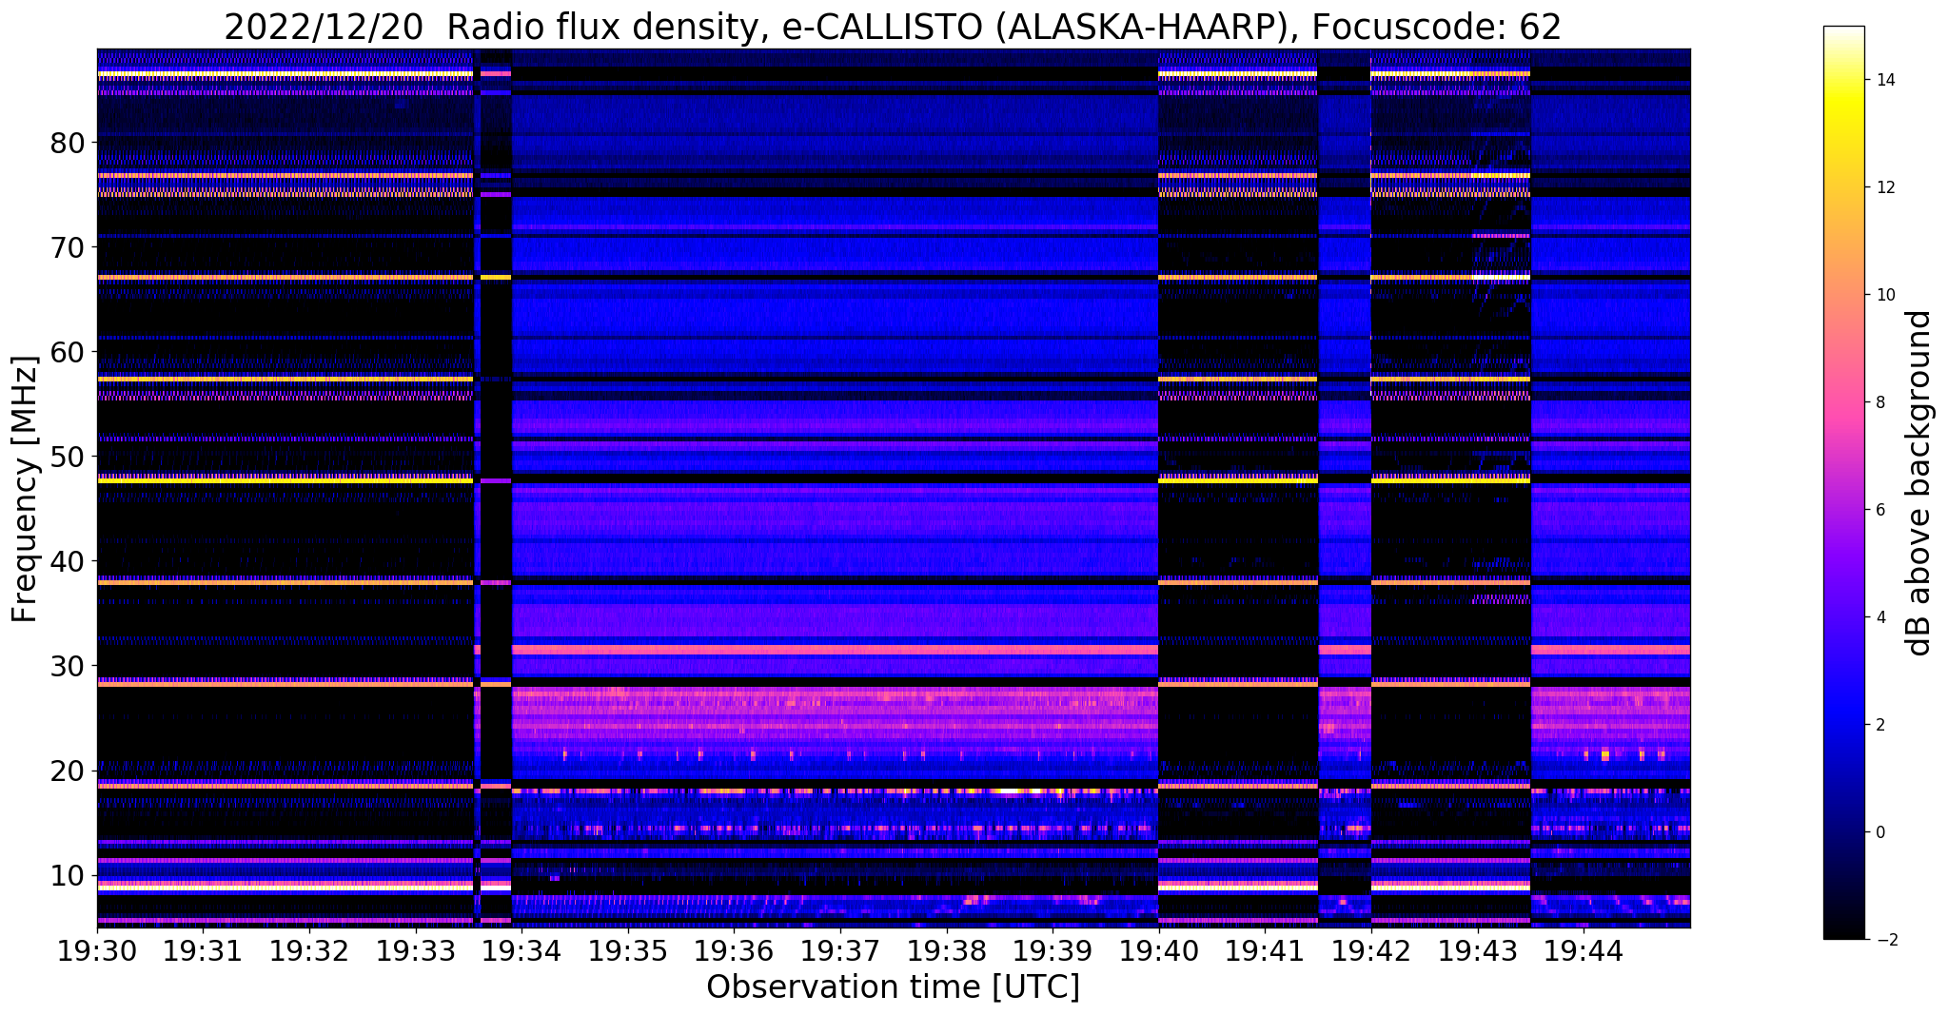Click the colorbar tick label 10
Image resolution: width=1948 pixels, height=1015 pixels.
[x=1883, y=295]
